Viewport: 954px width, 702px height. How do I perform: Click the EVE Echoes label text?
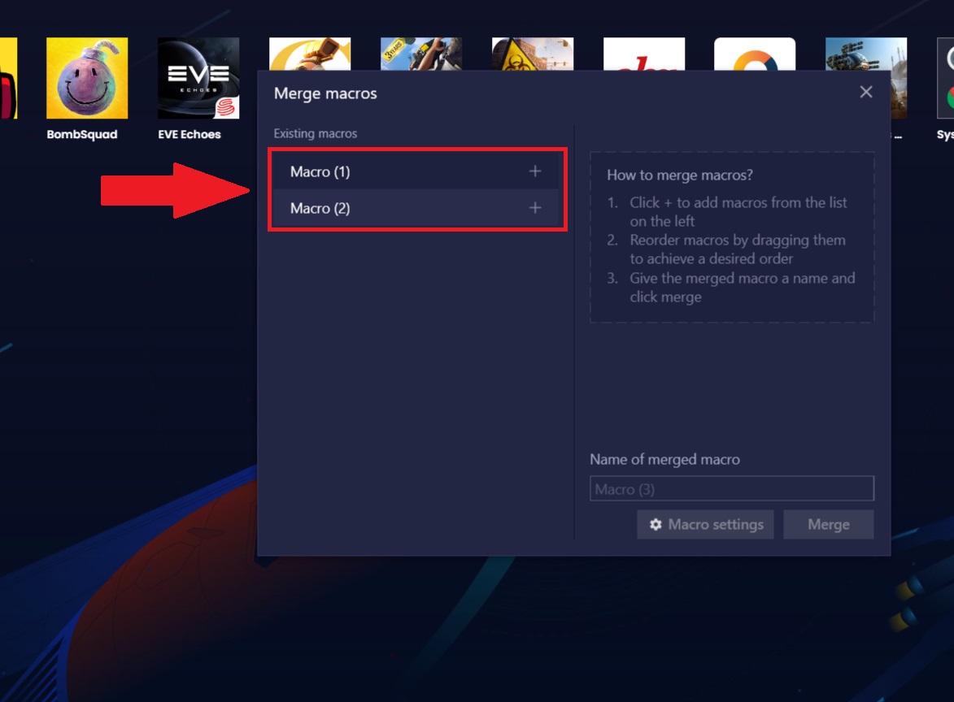pos(189,134)
